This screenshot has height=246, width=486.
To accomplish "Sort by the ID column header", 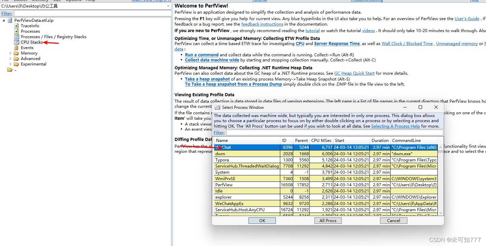I will [x=287, y=141].
